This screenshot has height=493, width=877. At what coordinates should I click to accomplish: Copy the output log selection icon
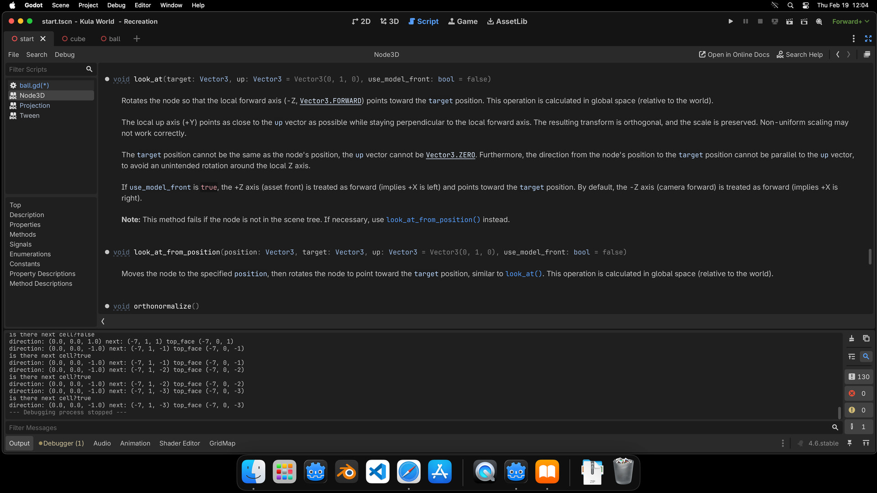(866, 339)
